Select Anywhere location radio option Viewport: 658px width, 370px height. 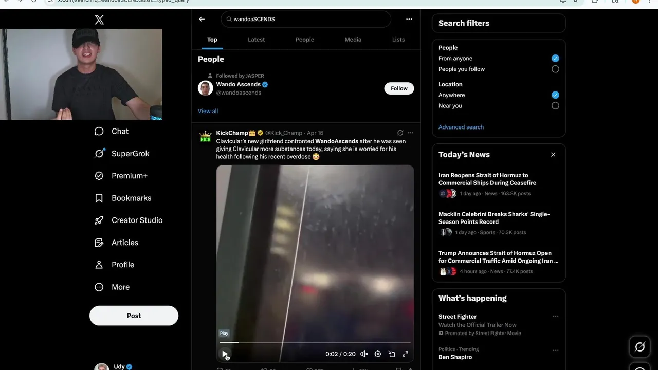(x=555, y=95)
